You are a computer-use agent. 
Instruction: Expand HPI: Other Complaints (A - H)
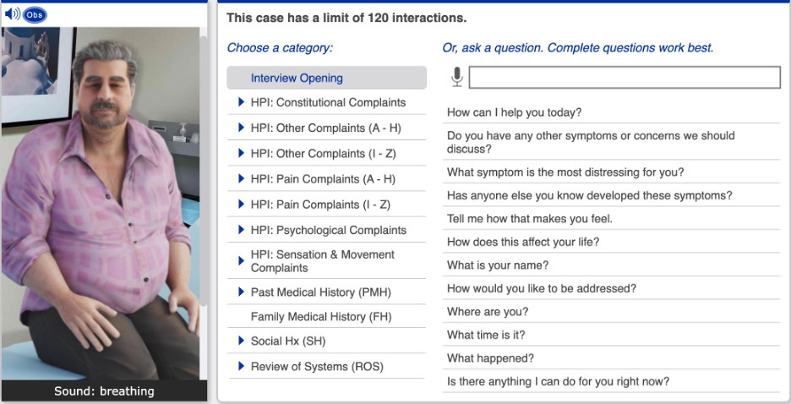click(325, 128)
